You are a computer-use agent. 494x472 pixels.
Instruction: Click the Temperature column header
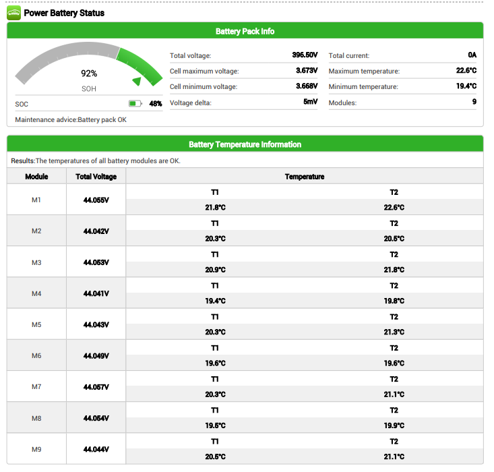[x=305, y=177]
